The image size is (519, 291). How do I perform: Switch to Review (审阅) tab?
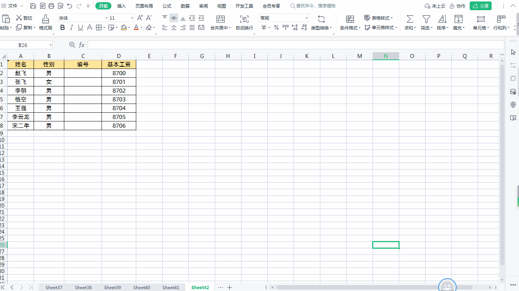pos(203,6)
